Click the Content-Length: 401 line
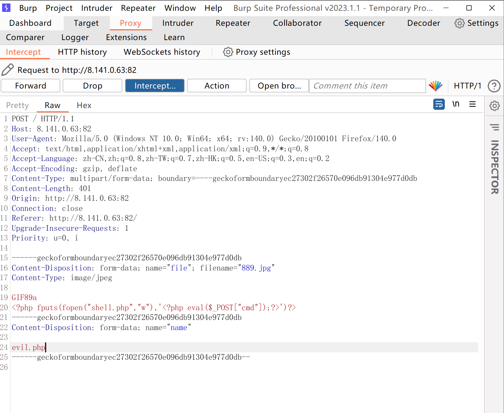Viewport: 504px width, 413px height. click(51, 189)
